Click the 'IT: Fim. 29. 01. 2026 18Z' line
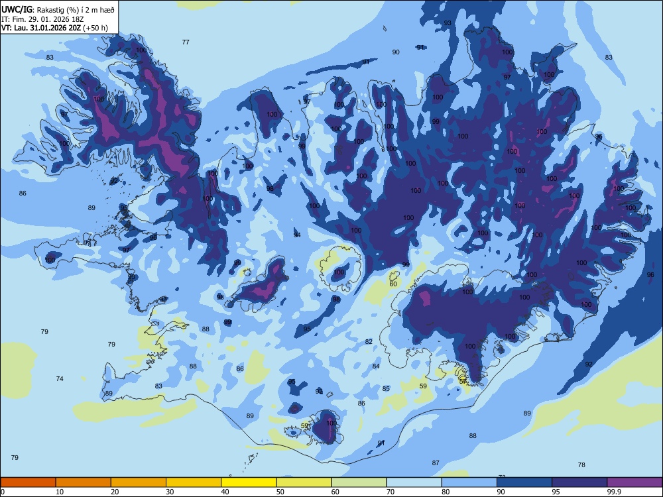 (x=42, y=19)
